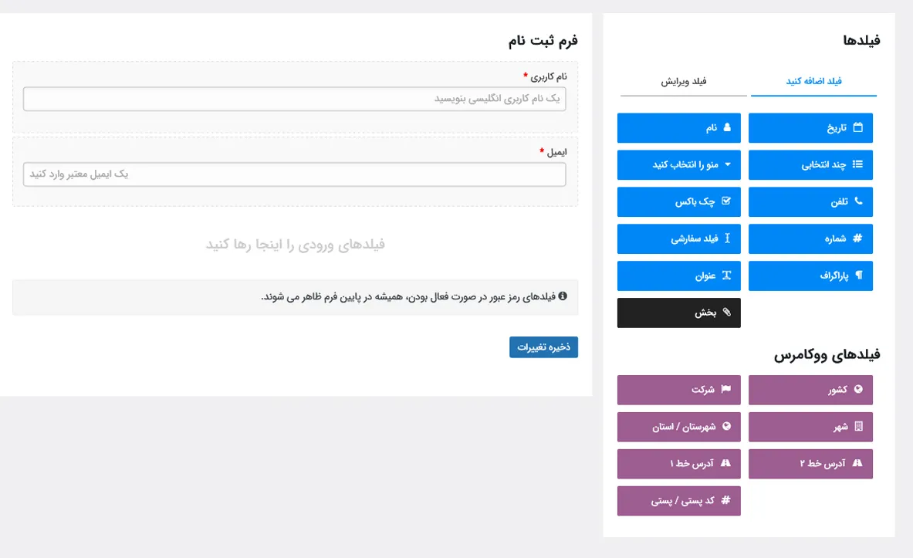Click the فیلدهای ووکامرس section heading

(x=827, y=355)
